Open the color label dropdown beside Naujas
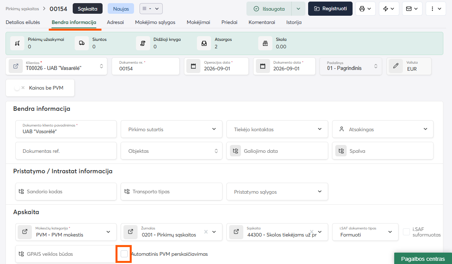452x264 pixels. point(151,9)
